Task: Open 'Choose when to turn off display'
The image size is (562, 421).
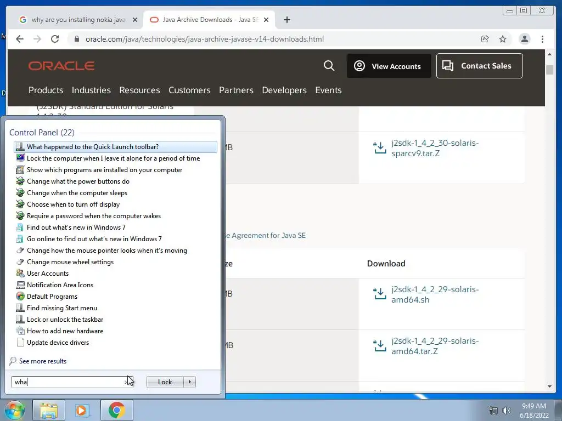Action: pos(115,204)
